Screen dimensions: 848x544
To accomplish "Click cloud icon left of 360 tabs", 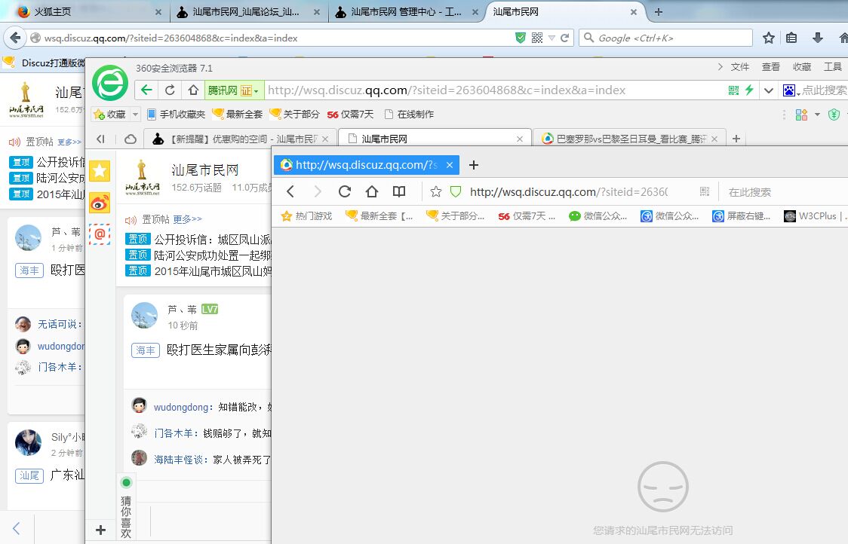I will (131, 139).
